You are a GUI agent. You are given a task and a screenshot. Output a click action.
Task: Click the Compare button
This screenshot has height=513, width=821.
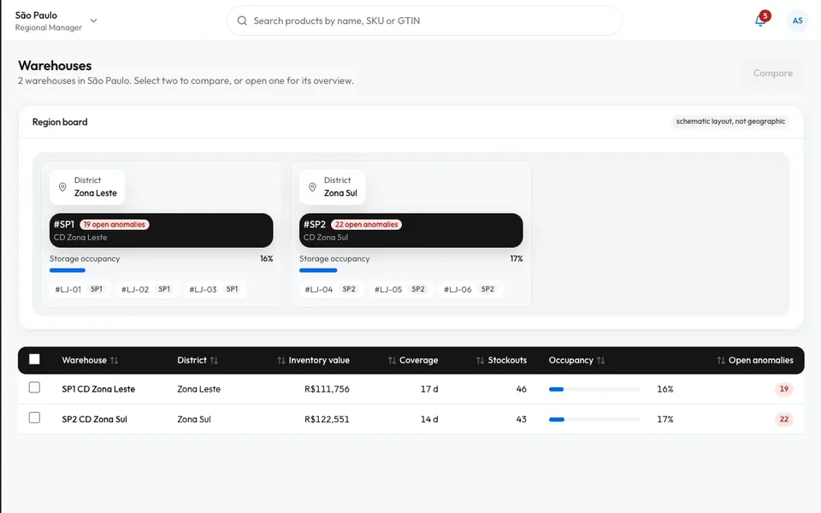pos(773,74)
